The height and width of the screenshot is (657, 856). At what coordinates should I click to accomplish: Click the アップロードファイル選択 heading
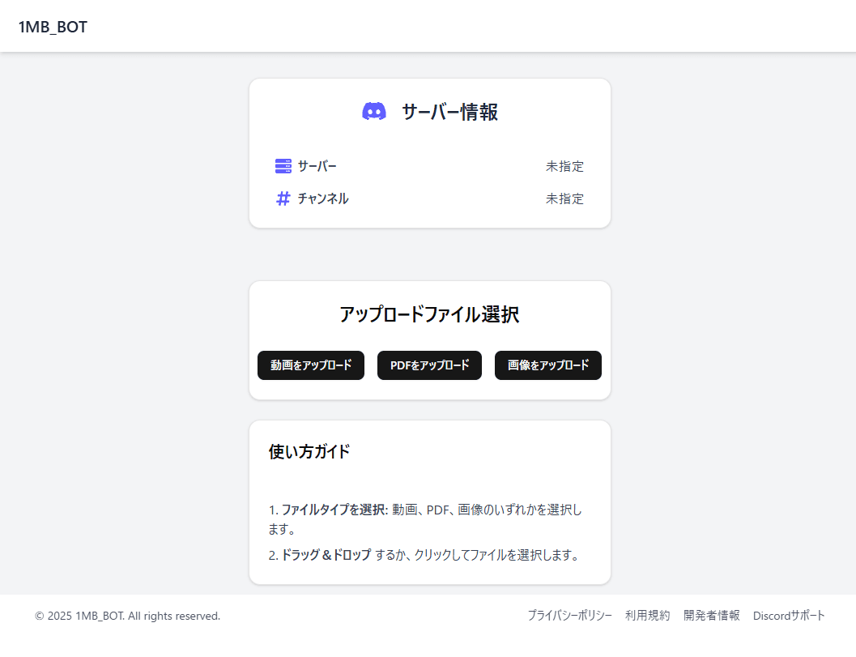(430, 314)
